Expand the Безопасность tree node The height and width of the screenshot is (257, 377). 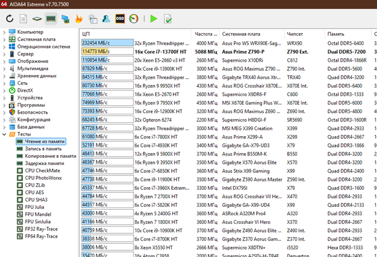click(4, 112)
